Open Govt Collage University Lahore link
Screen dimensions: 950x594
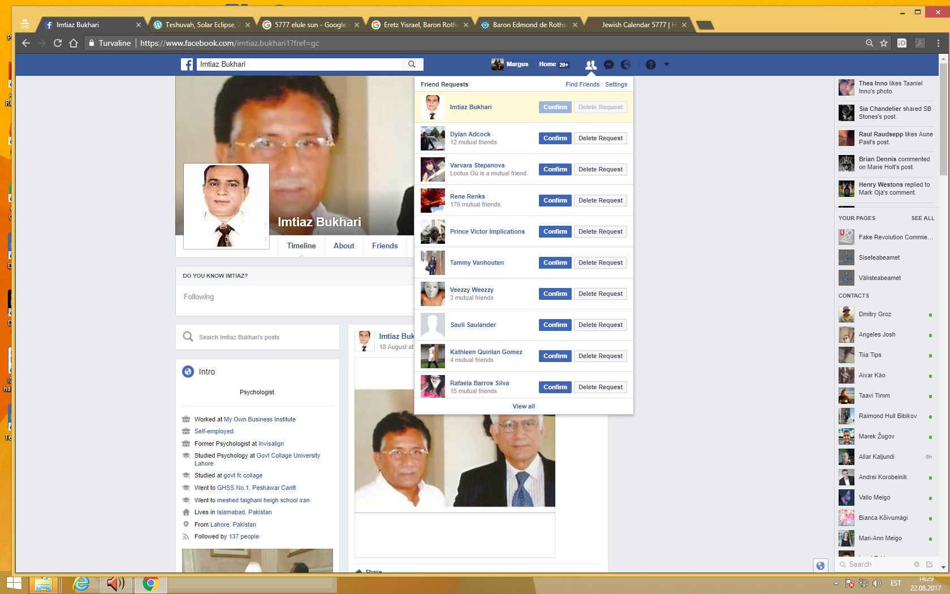click(x=257, y=459)
